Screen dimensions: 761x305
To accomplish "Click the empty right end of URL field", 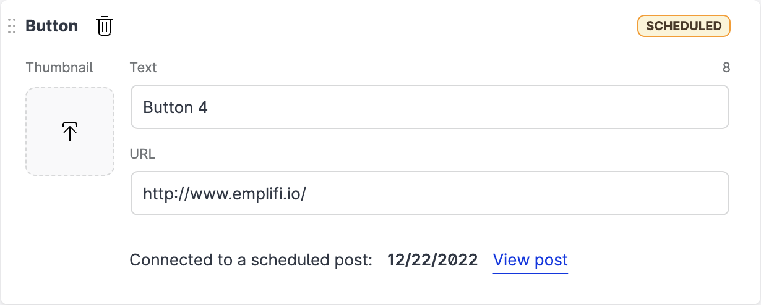I will pos(681,193).
